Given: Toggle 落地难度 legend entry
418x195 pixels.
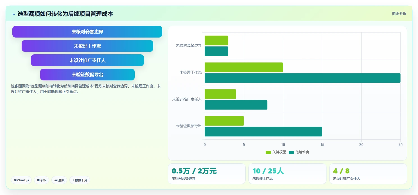Looking at the screenshot, I should [x=299, y=152].
